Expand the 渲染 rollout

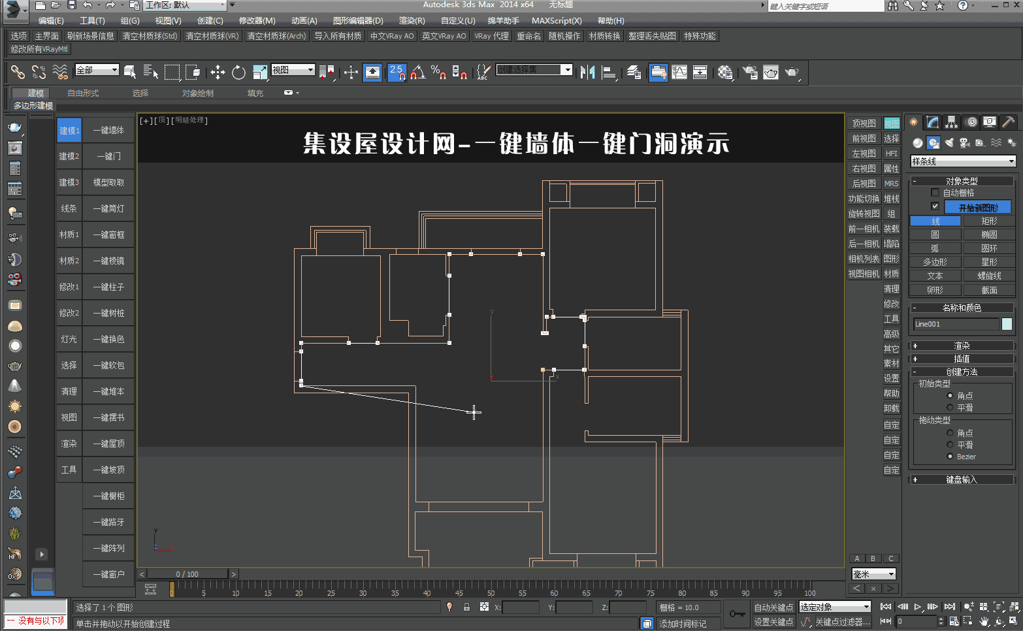[962, 346]
